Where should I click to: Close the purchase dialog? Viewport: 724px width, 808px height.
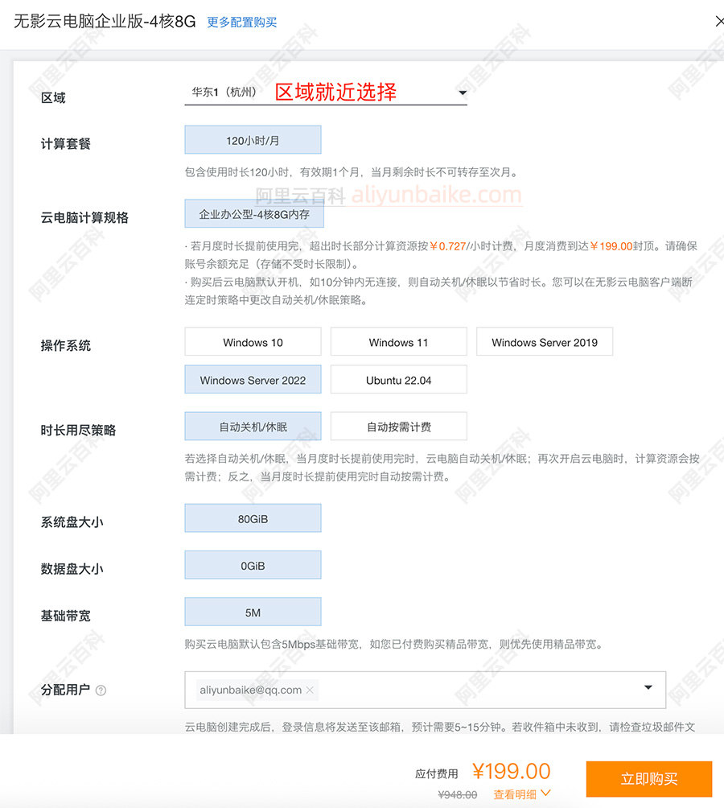click(x=718, y=22)
